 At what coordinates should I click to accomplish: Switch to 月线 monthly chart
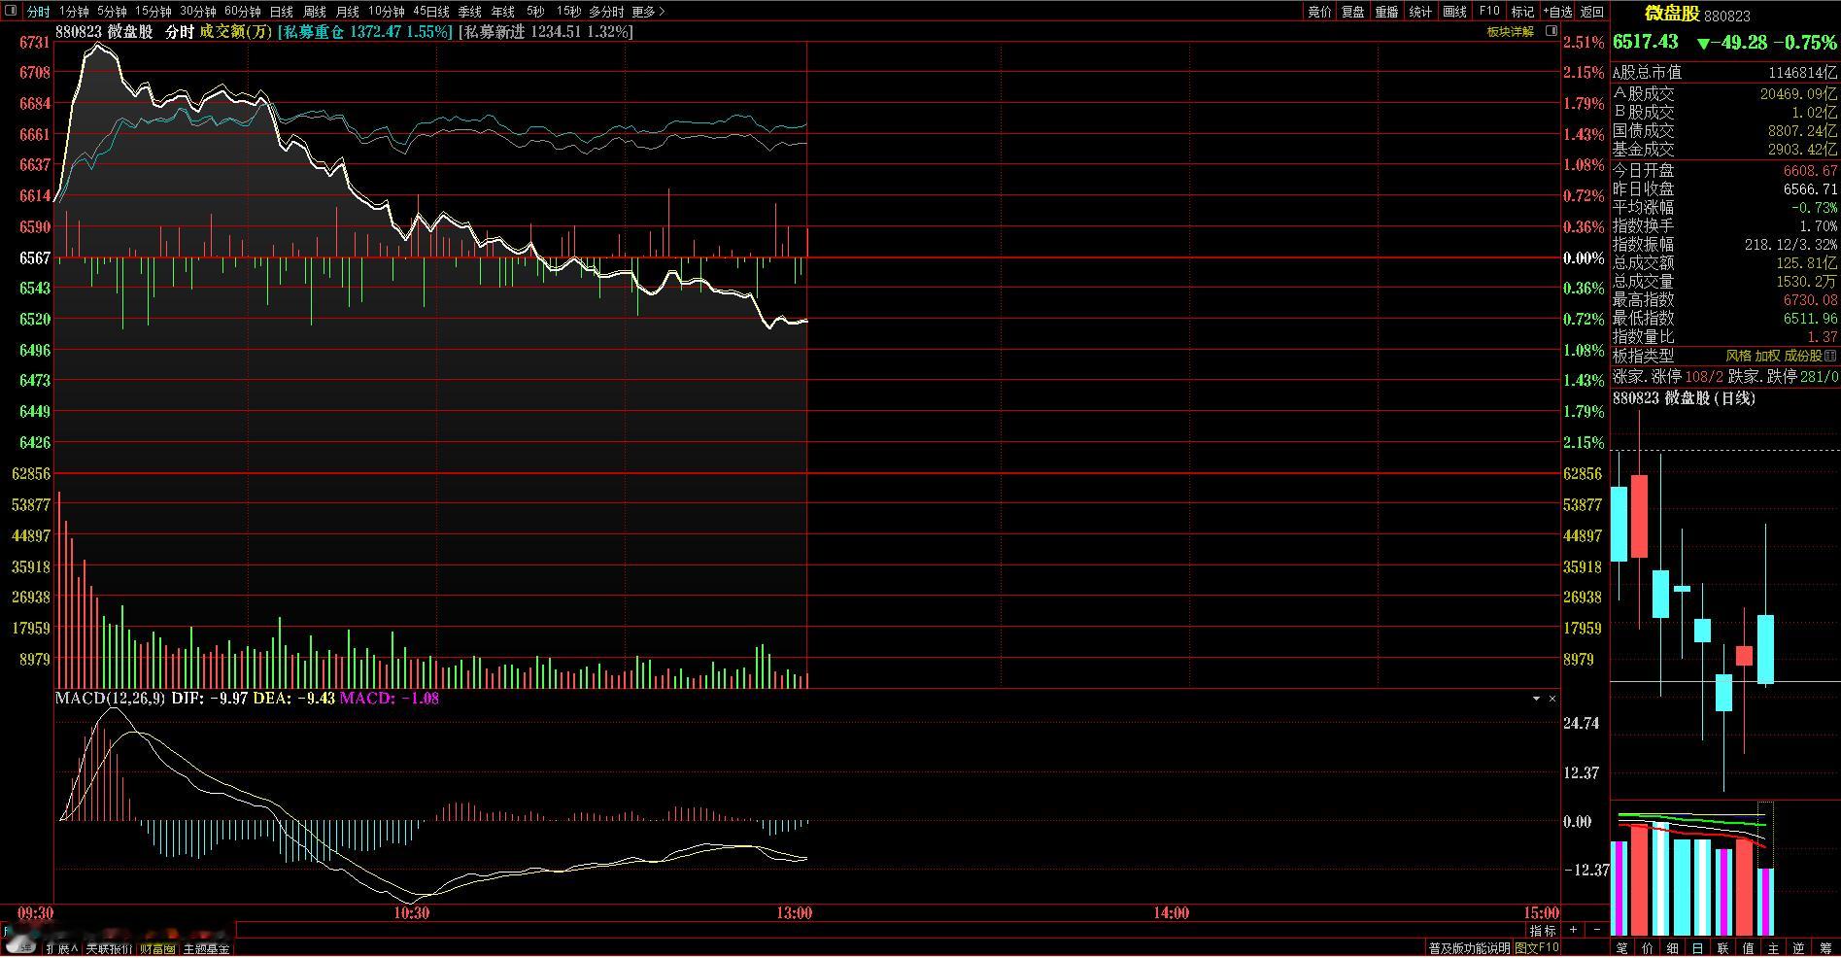tap(347, 12)
